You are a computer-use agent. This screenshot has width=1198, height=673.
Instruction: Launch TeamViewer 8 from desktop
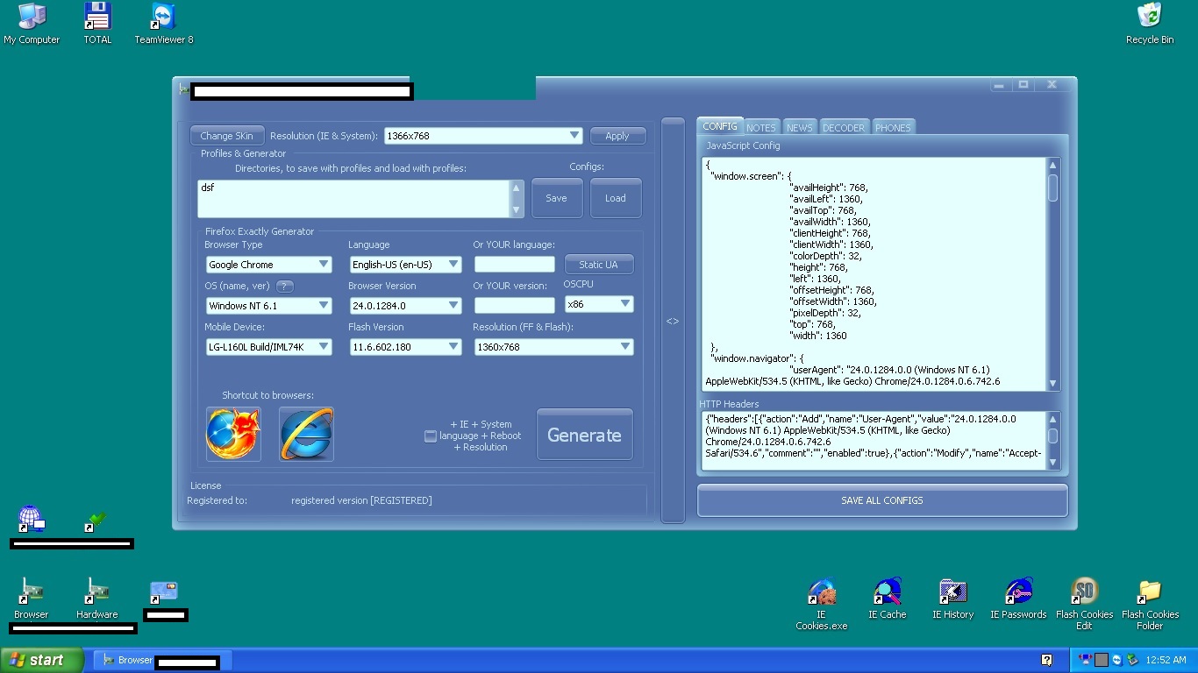coord(164,24)
